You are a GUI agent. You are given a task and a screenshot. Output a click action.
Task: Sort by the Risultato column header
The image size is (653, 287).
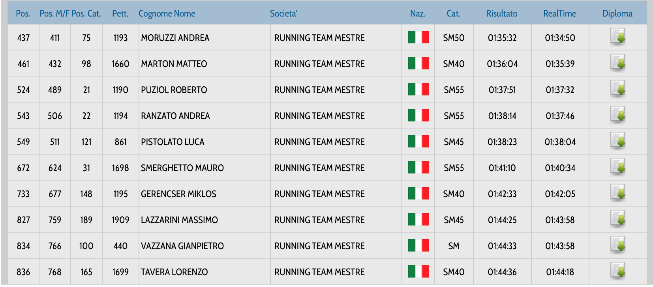(x=501, y=13)
